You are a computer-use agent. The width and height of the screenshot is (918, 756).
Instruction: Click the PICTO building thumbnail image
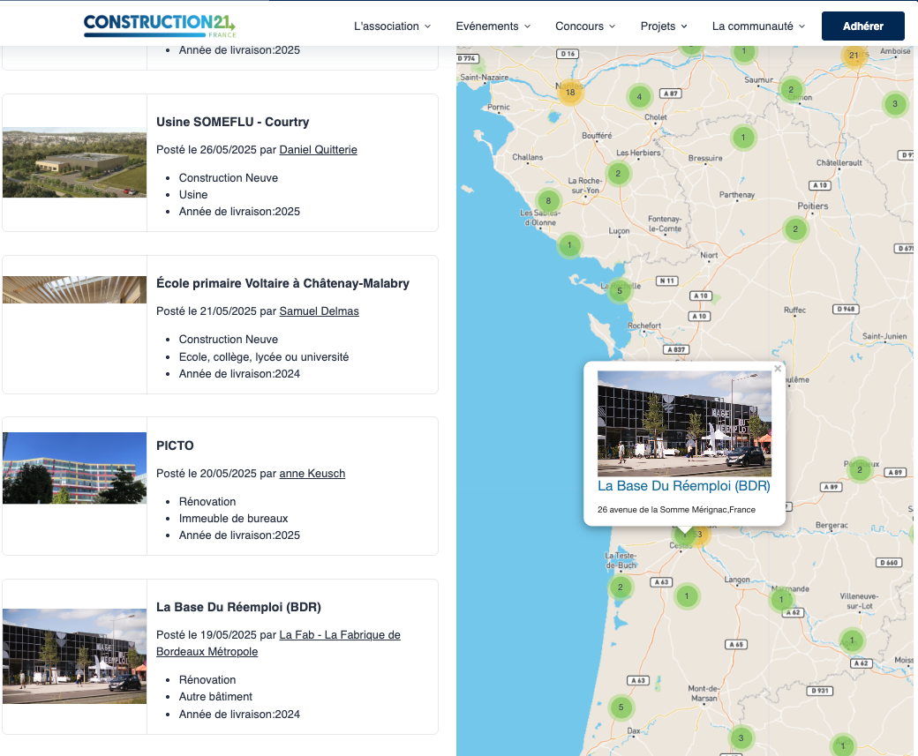coord(74,468)
